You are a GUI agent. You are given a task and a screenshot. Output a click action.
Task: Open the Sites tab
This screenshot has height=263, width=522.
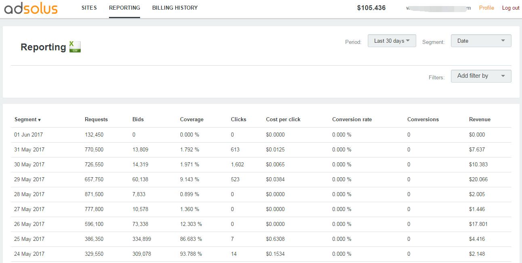coord(89,8)
